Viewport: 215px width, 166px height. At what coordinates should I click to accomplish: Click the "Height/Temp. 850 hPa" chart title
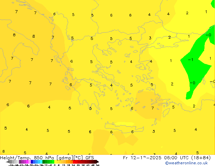[x=27, y=158]
